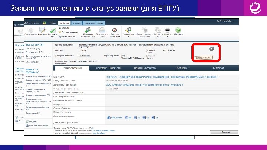This screenshot has height=150, width=267.
Task: Click the Изменить (edit) ribbon icon
Action: pos(42,30)
